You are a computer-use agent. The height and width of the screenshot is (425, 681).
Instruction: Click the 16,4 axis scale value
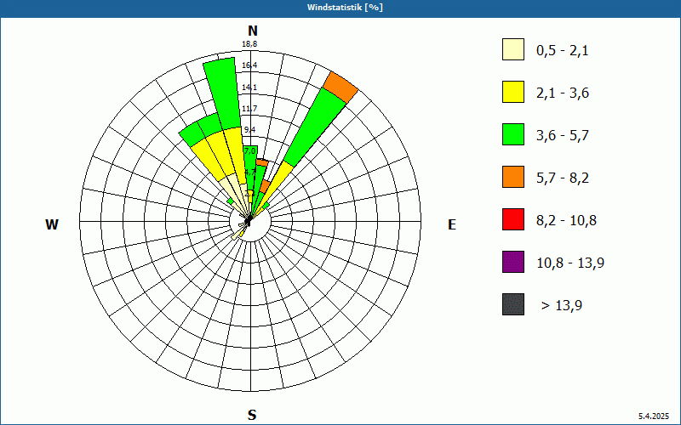[x=249, y=65]
